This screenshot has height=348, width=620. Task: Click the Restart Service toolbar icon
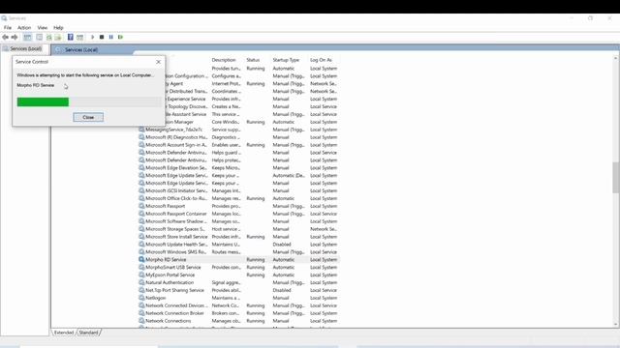click(120, 37)
